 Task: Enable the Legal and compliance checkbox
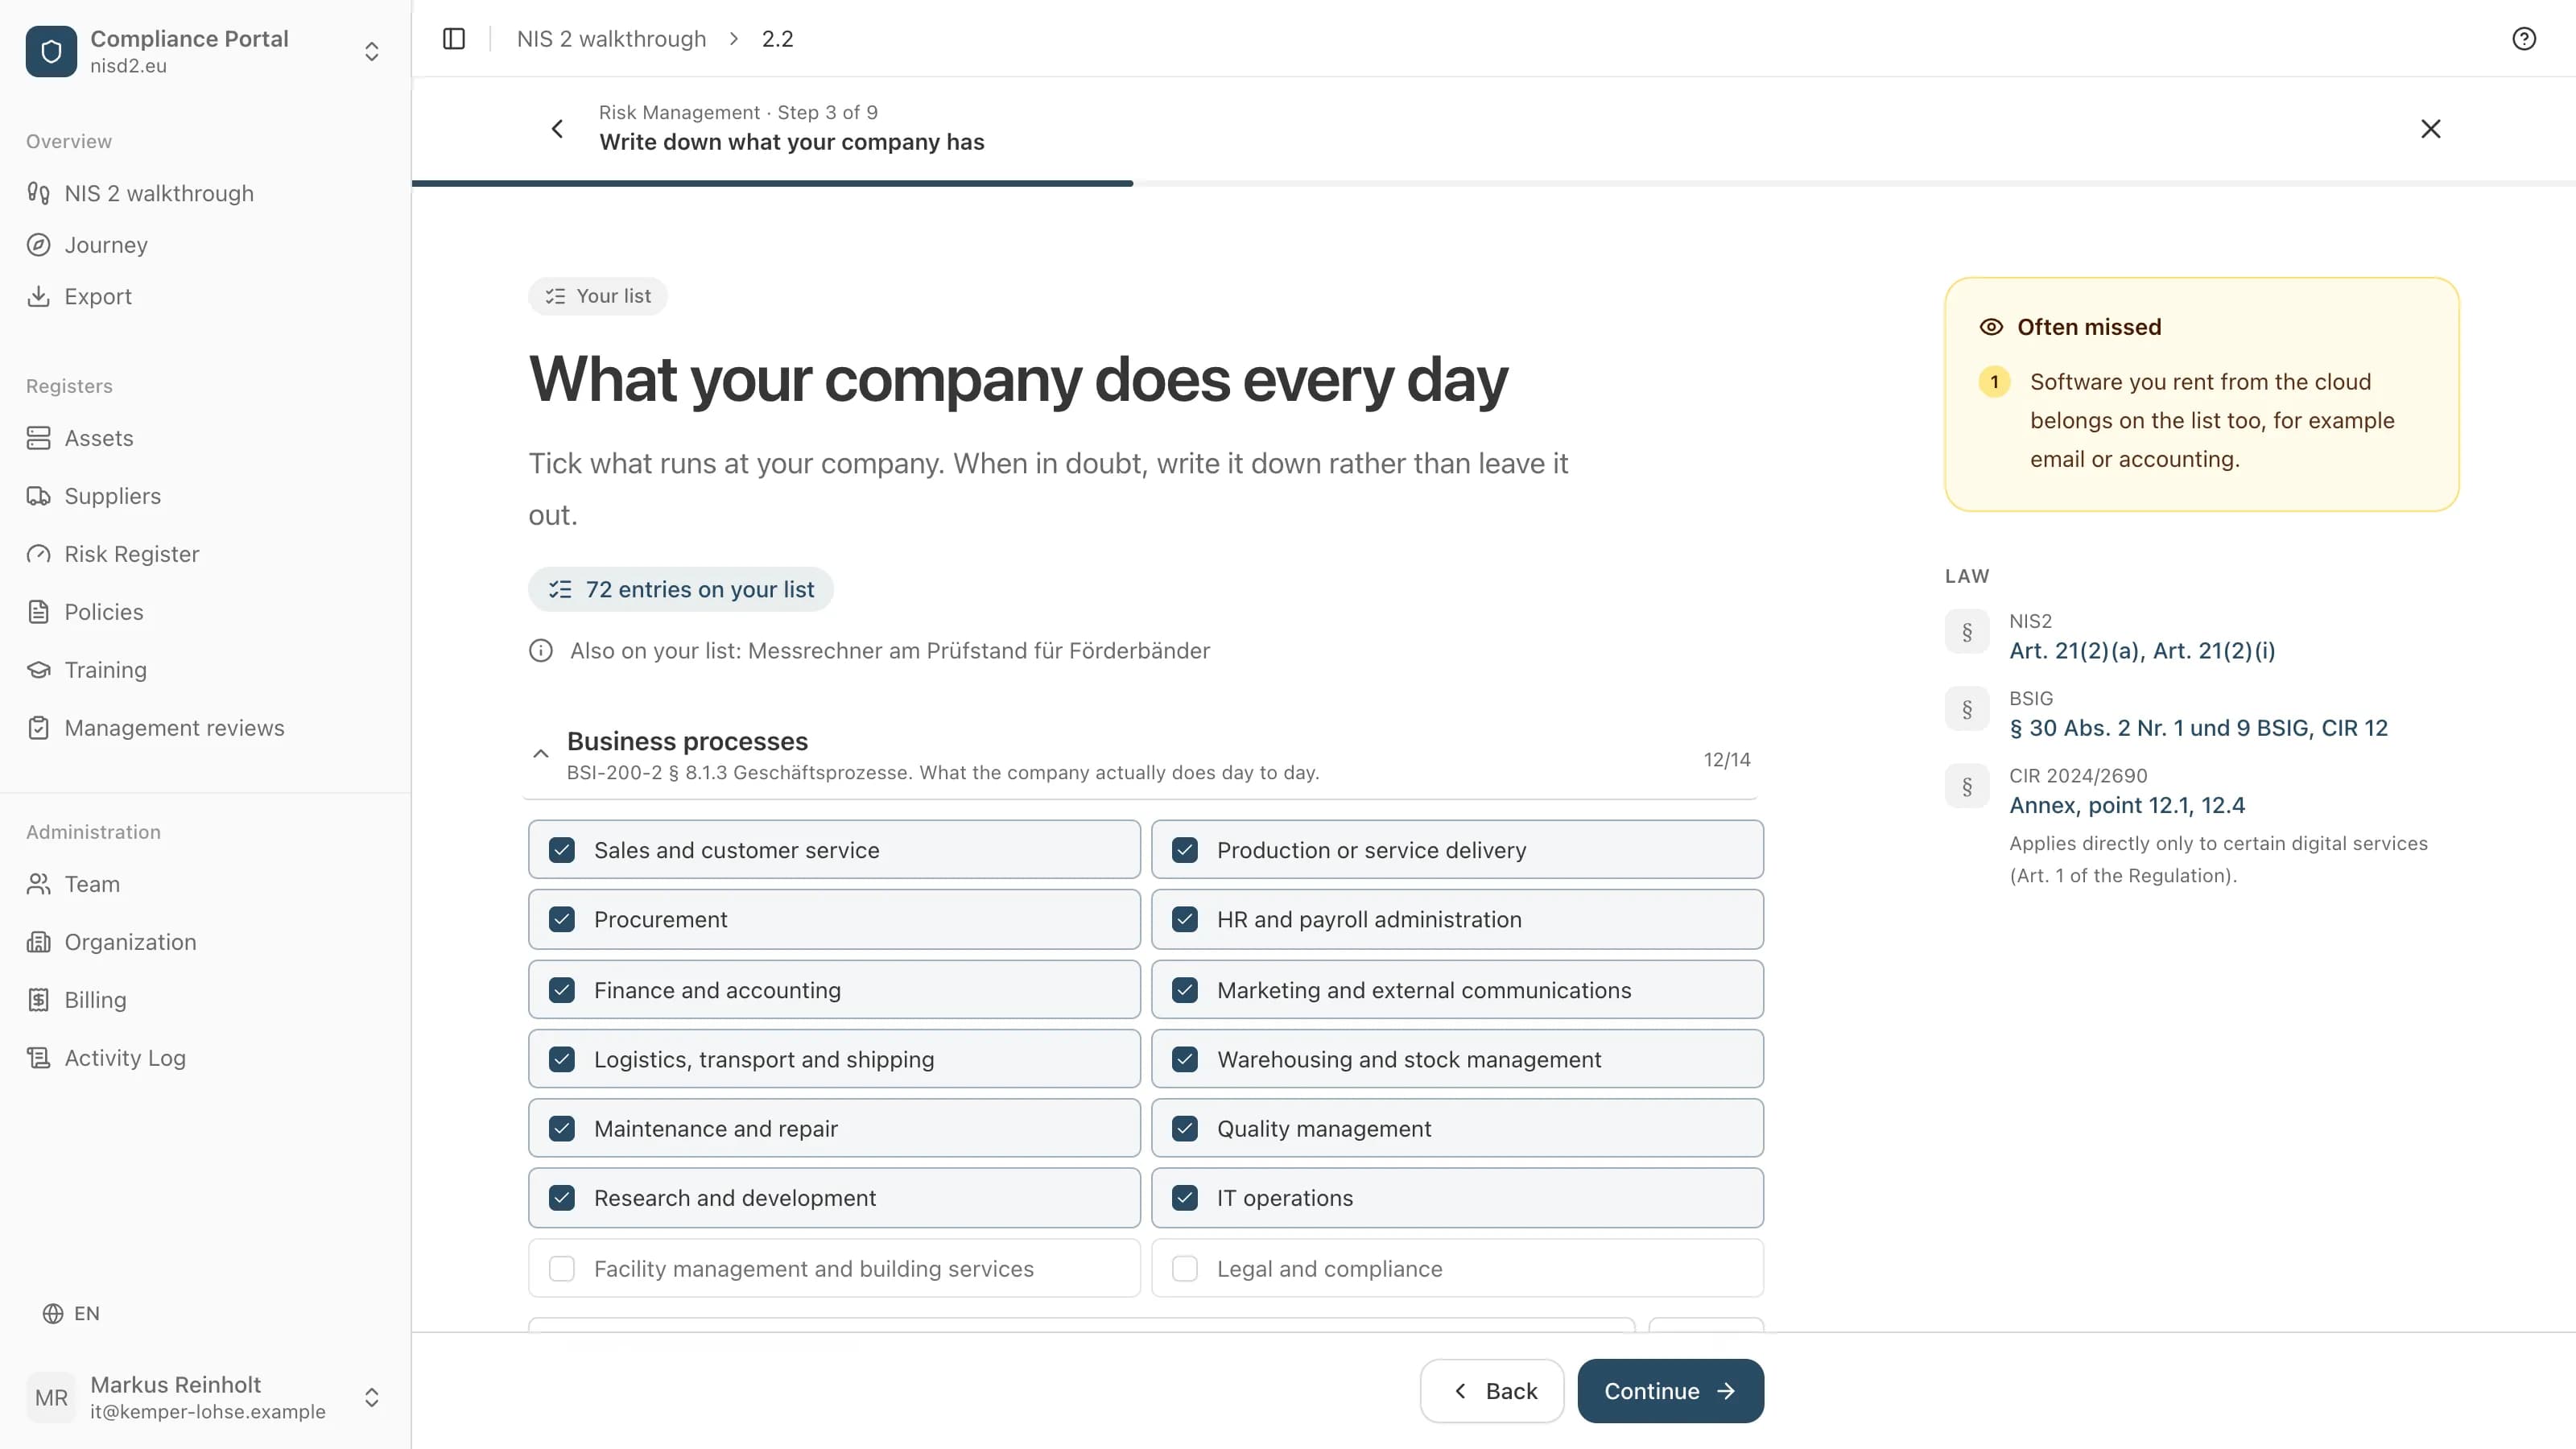(1185, 1268)
